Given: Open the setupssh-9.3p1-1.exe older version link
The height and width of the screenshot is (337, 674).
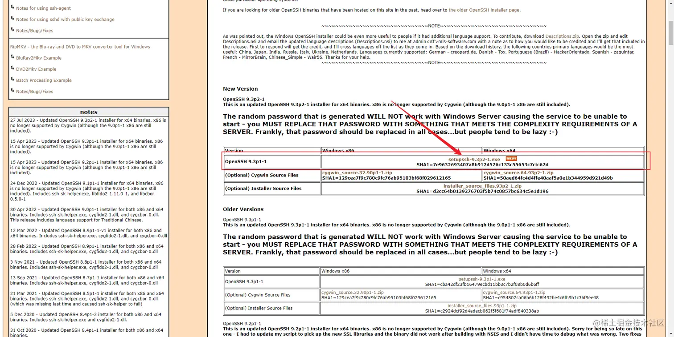Looking at the screenshot, I should click(x=482, y=279).
